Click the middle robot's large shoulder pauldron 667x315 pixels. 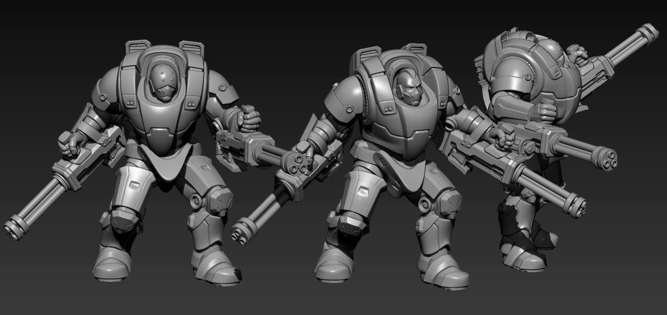[x=343, y=101]
